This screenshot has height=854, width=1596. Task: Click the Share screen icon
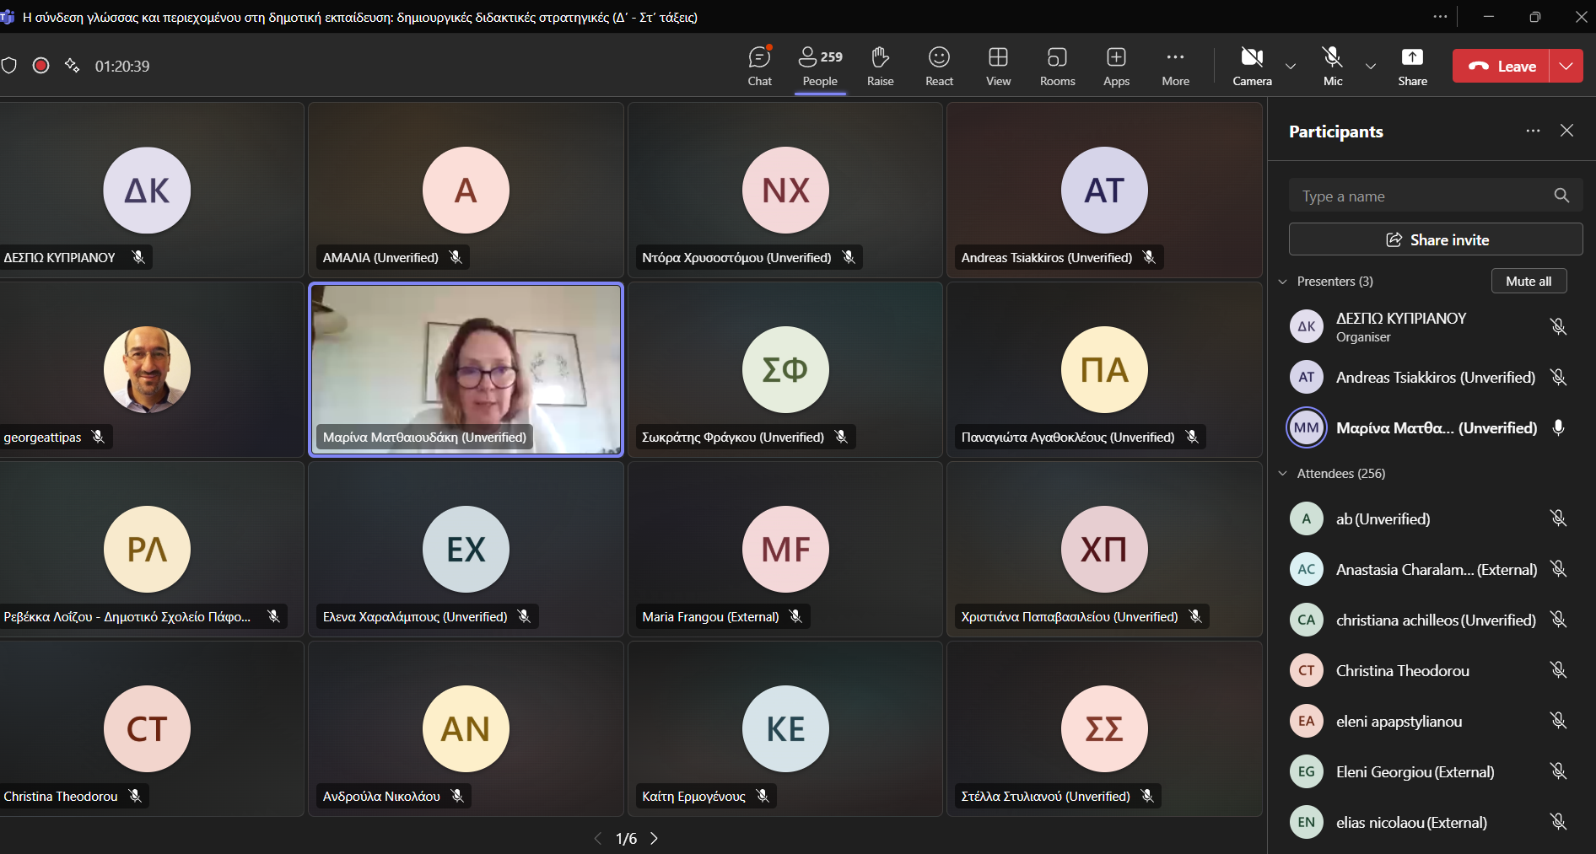(1412, 66)
